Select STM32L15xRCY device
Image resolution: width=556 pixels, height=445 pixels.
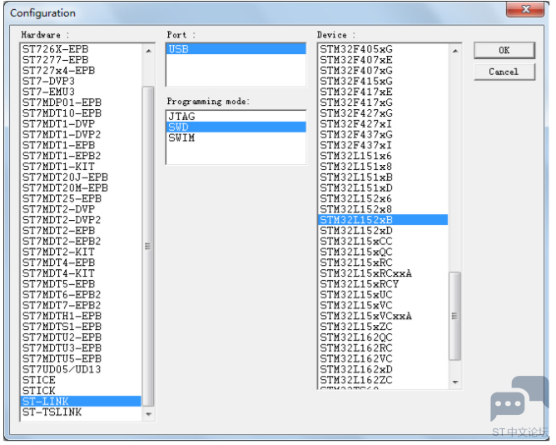point(383,284)
